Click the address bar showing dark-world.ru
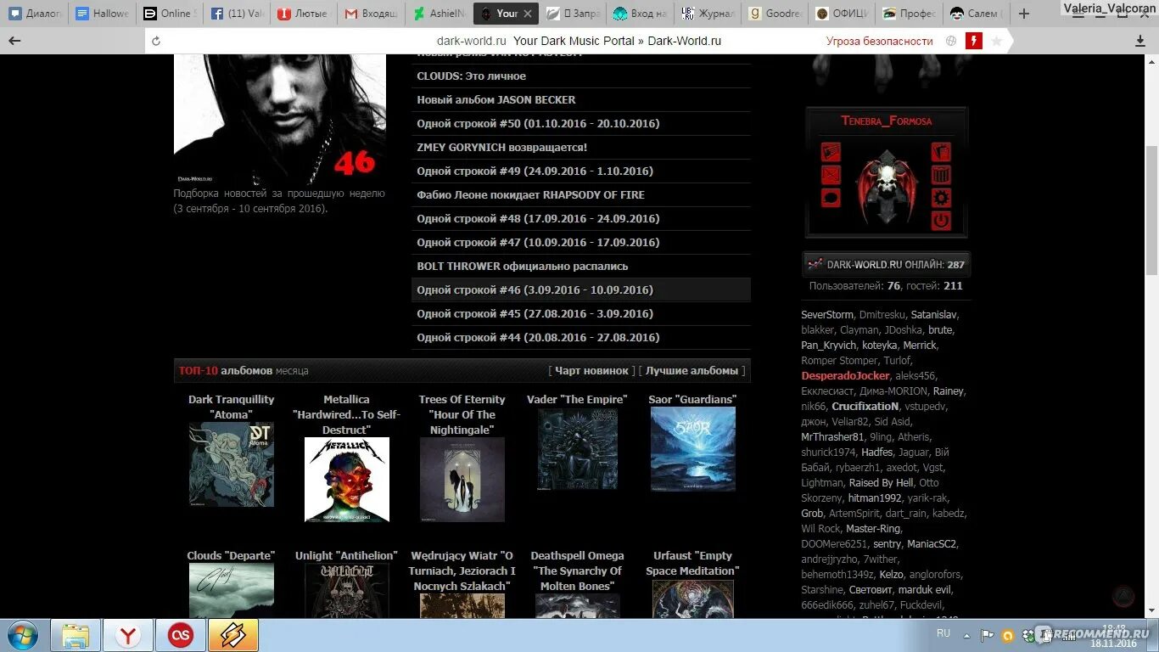Image resolution: width=1159 pixels, height=652 pixels. click(579, 41)
